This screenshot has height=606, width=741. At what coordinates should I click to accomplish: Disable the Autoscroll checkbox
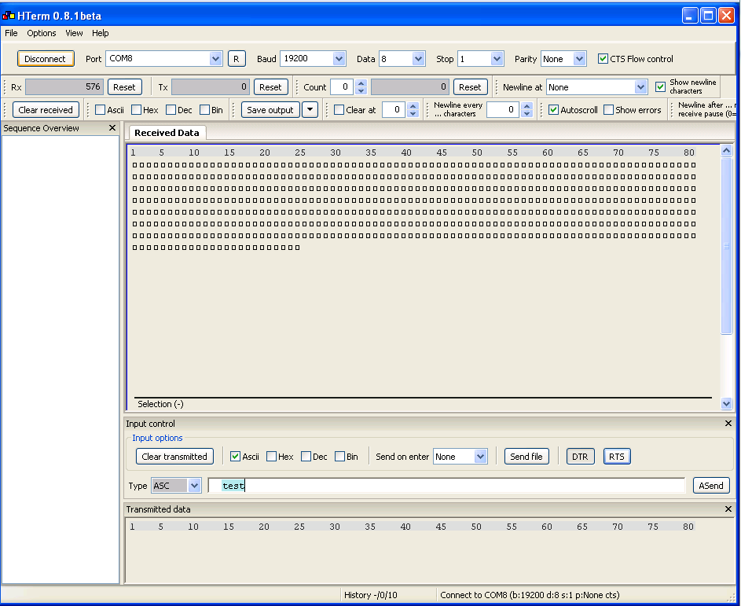tap(553, 110)
